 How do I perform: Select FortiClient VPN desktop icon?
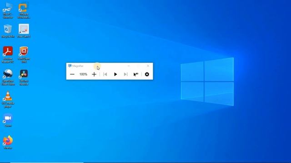click(24, 54)
